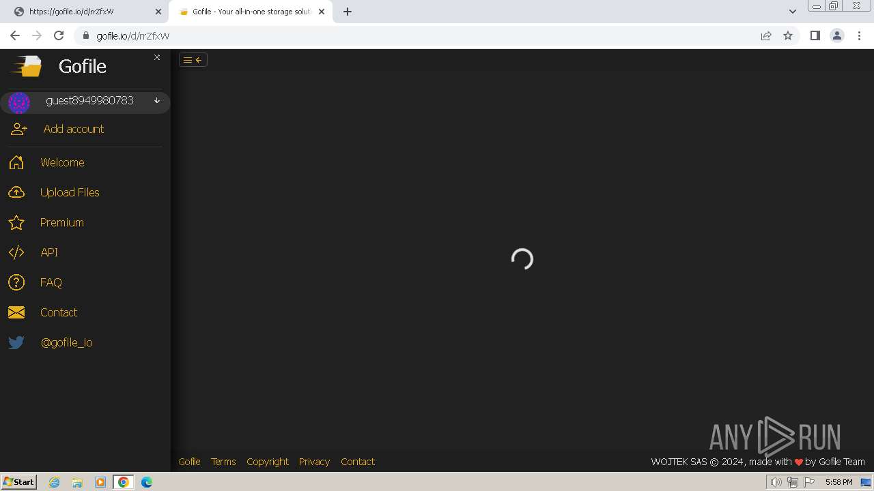Reload the current page
This screenshot has width=874, height=491.
pyautogui.click(x=59, y=35)
